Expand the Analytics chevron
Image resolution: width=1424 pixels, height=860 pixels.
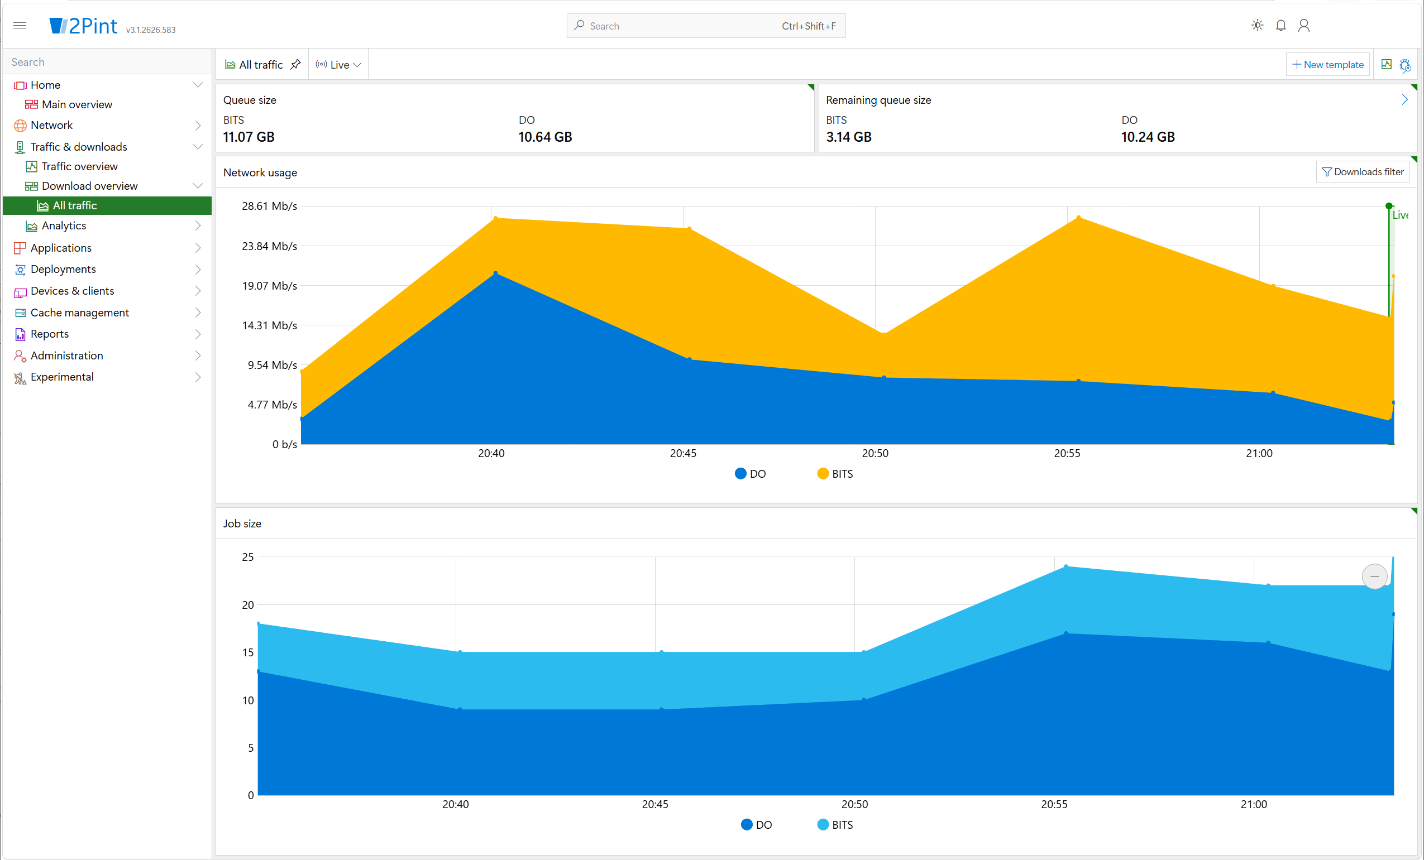(x=198, y=226)
